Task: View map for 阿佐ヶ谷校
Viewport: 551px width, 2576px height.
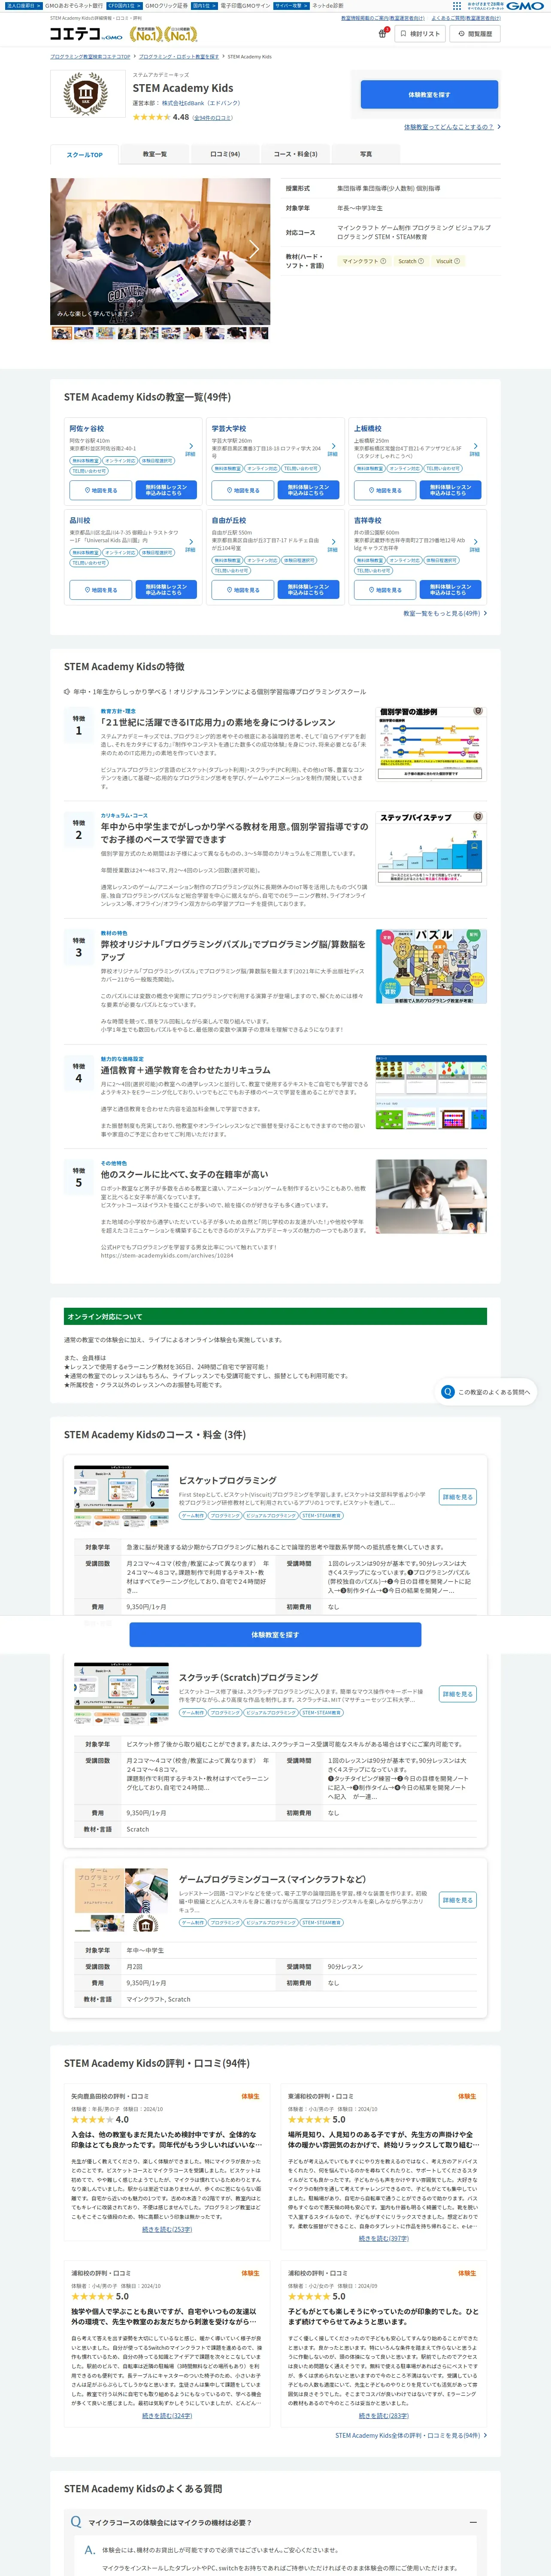Action: 101,490
